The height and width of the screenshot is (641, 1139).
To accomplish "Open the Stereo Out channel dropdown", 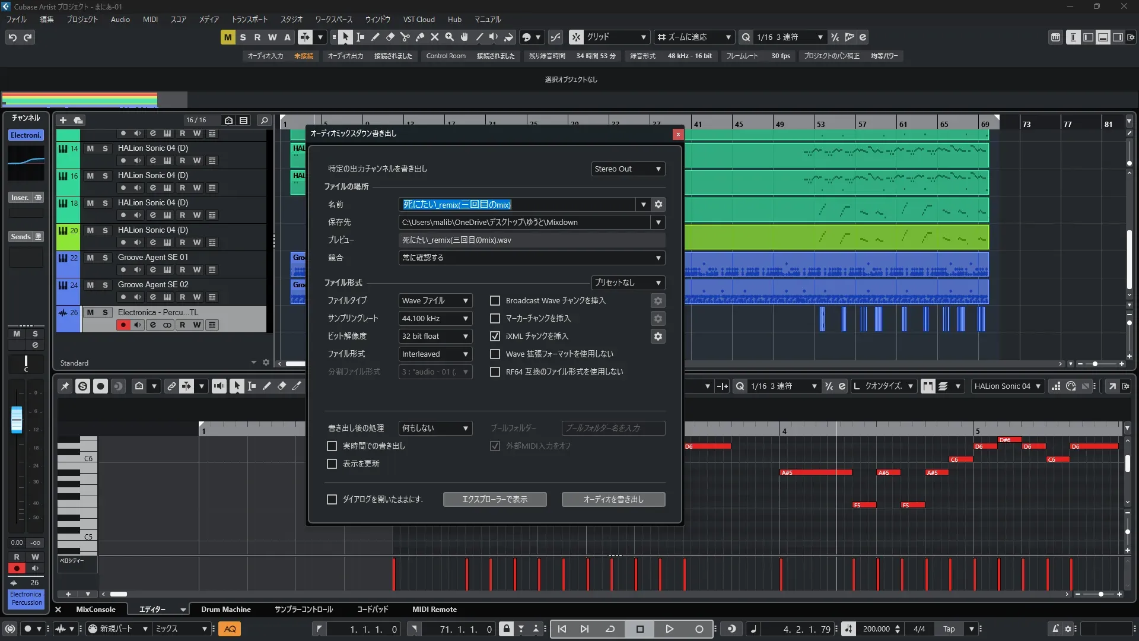I will [x=628, y=169].
